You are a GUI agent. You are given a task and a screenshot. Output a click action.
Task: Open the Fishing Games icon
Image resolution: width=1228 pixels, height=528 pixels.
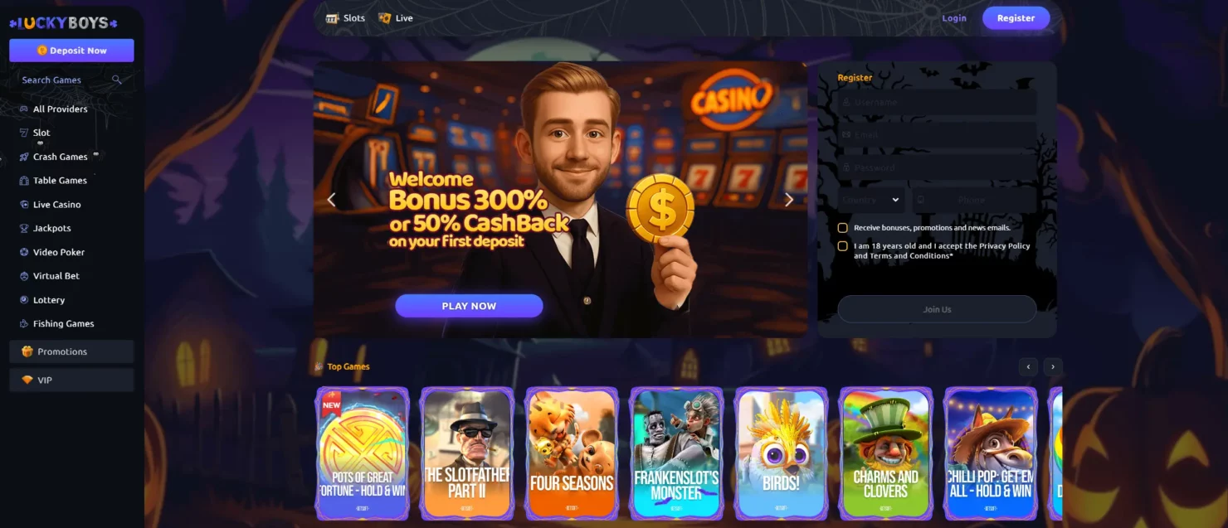coord(24,323)
